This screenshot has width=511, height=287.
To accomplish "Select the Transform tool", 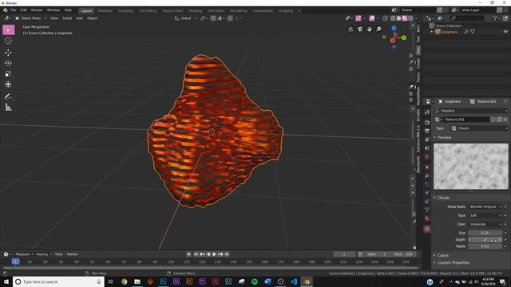I will pyautogui.click(x=9, y=85).
